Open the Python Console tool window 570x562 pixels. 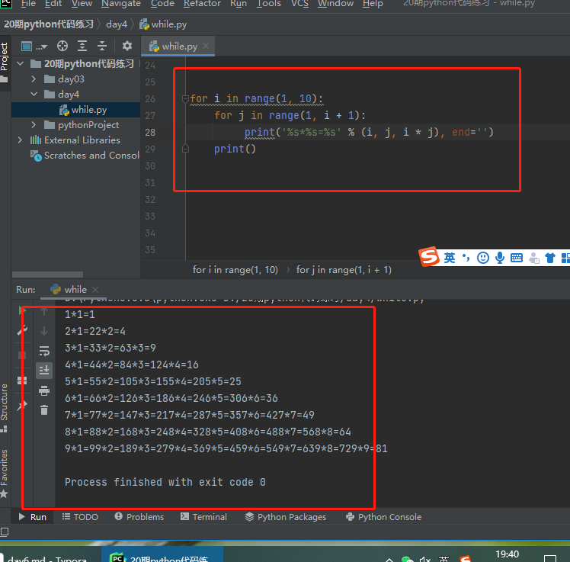tap(383, 517)
